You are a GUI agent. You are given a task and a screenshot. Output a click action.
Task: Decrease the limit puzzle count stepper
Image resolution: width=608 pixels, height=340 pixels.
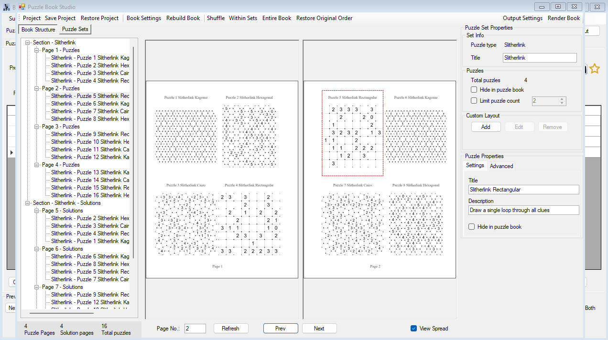click(562, 103)
